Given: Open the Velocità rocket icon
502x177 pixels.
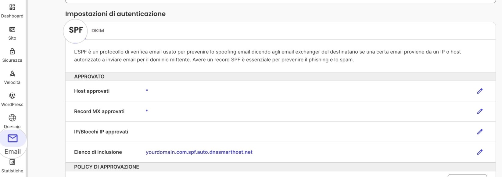Looking at the screenshot, I should coord(12,74).
